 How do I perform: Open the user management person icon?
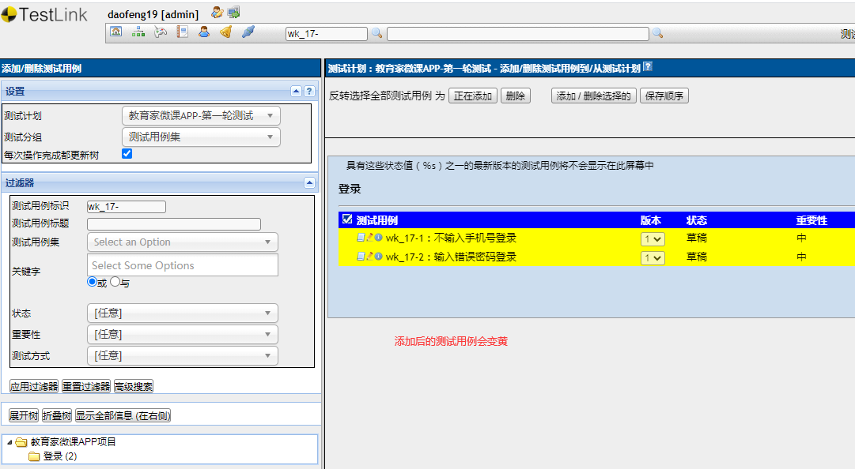204,32
